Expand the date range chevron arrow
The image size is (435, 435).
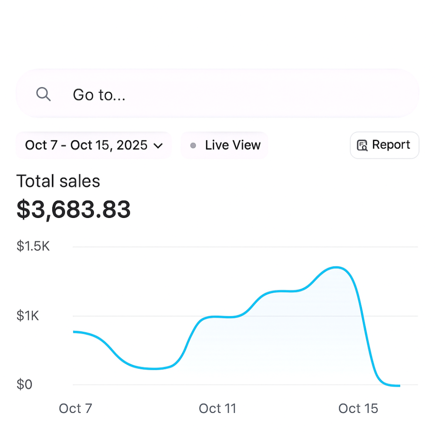[x=158, y=145]
